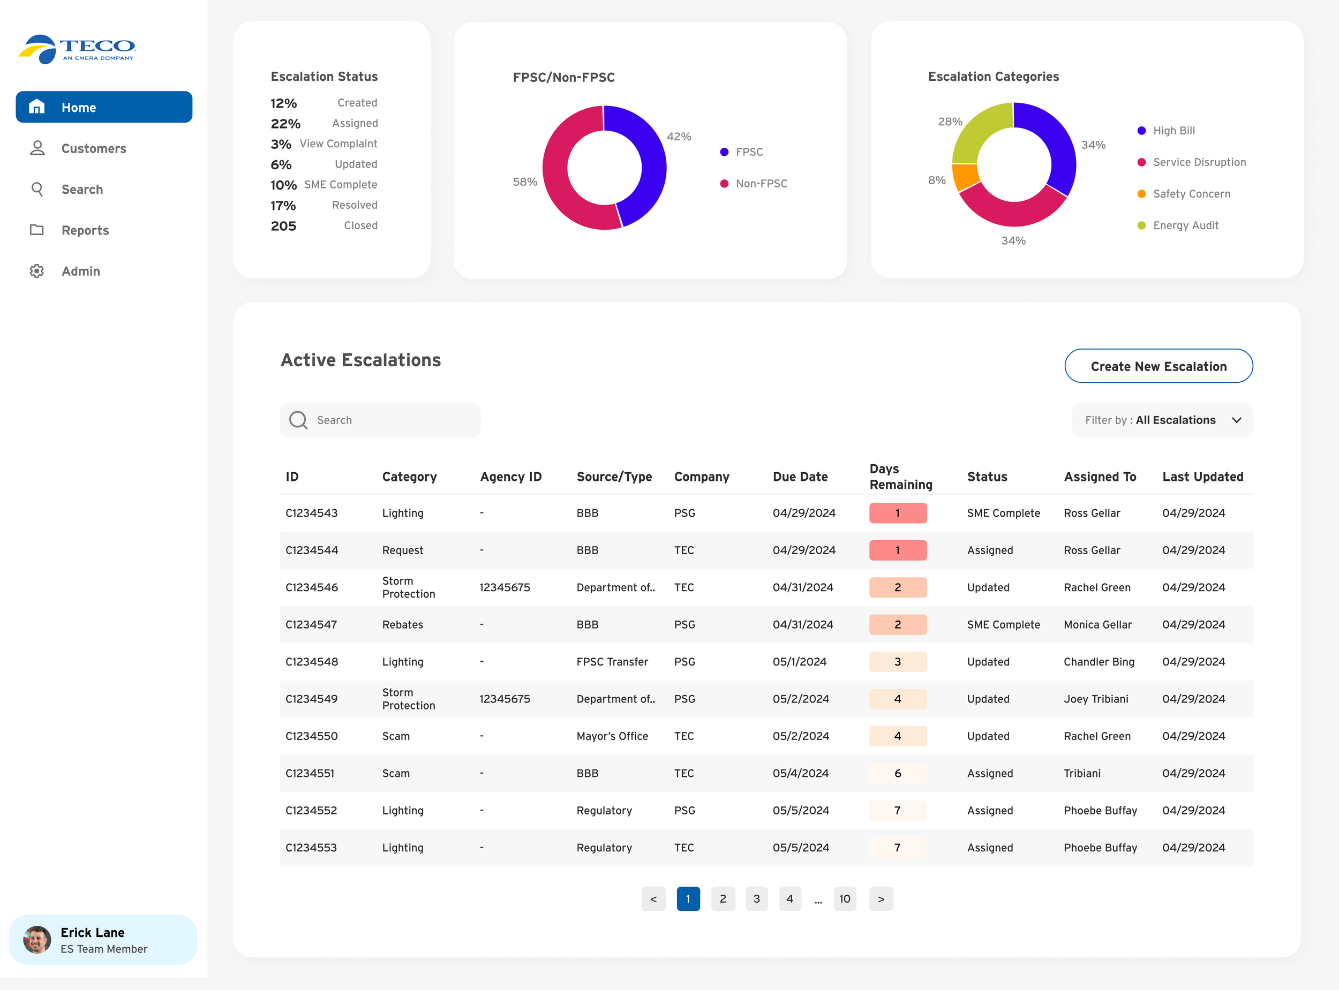
Task: Click the Admin gear icon
Action: click(x=37, y=271)
